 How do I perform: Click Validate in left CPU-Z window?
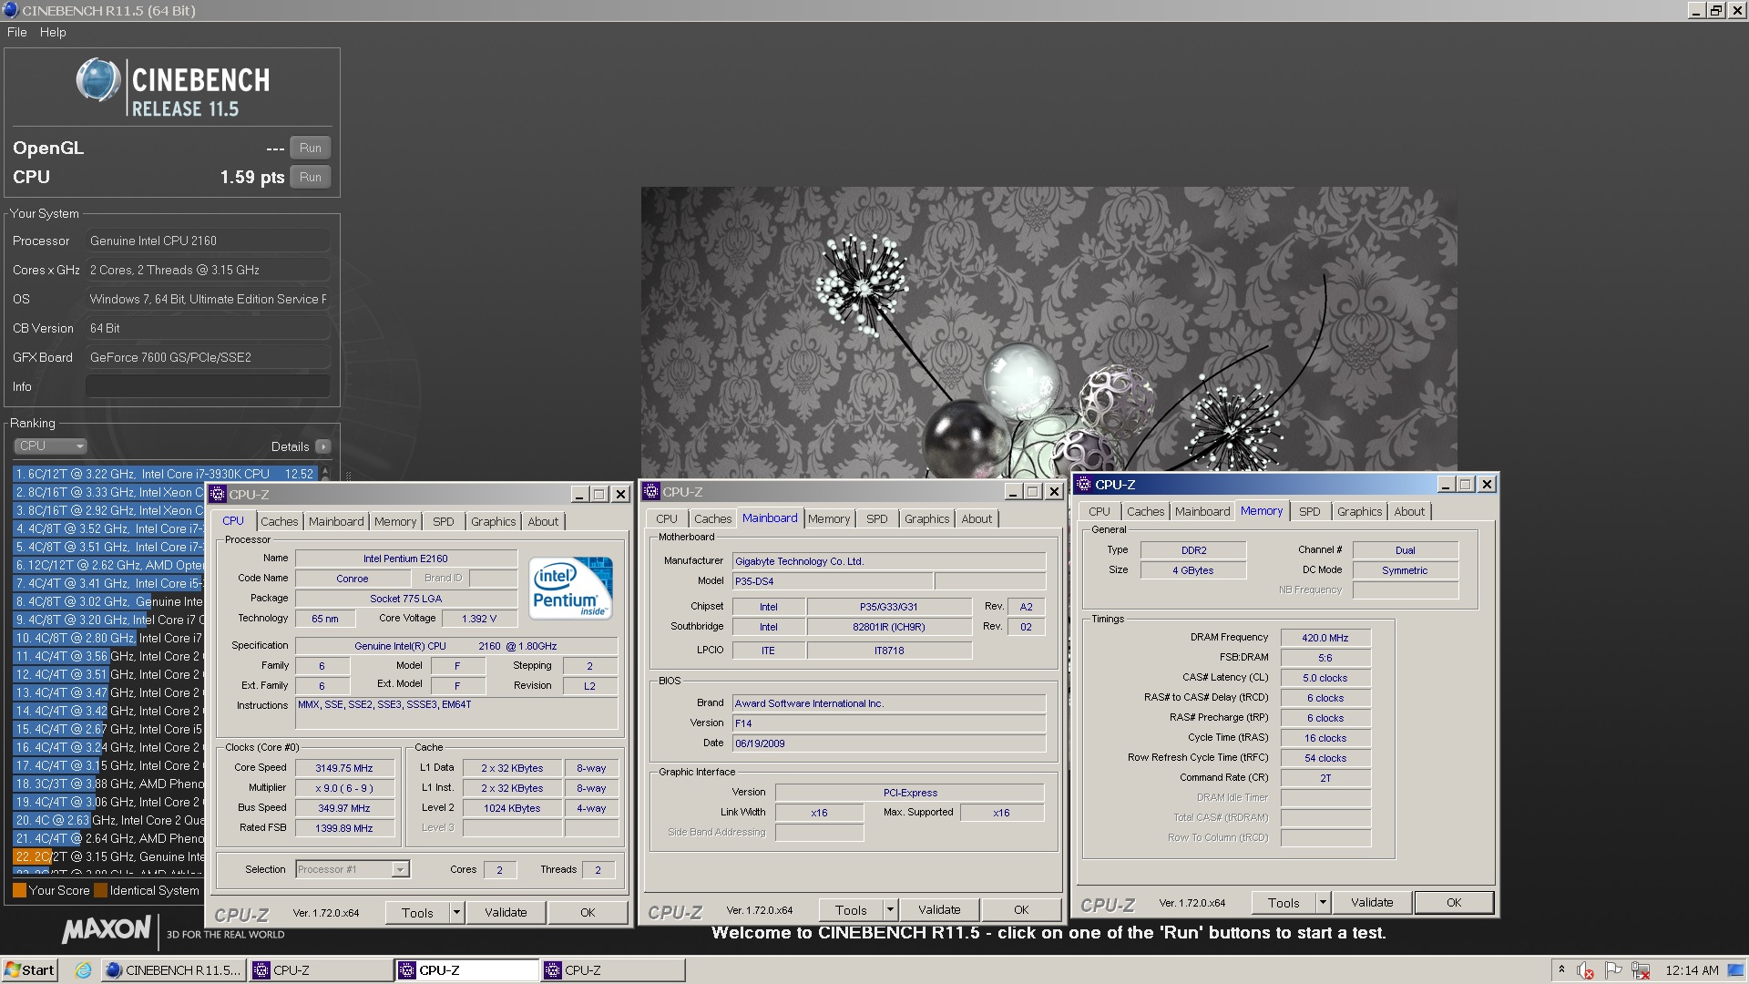[506, 912]
